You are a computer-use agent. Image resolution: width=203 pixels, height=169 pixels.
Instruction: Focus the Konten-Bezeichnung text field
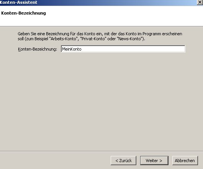(x=123, y=49)
